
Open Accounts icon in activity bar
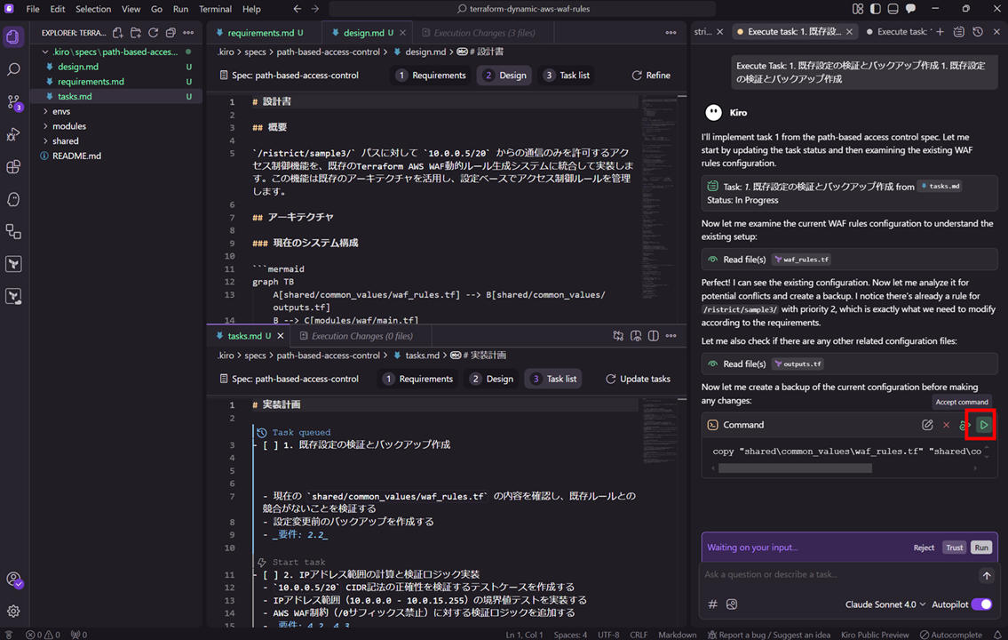[x=13, y=579]
